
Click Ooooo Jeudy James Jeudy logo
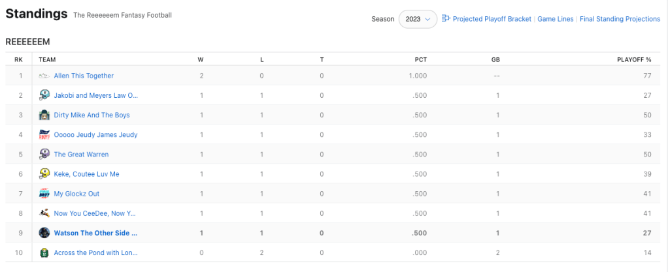pyautogui.click(x=44, y=134)
